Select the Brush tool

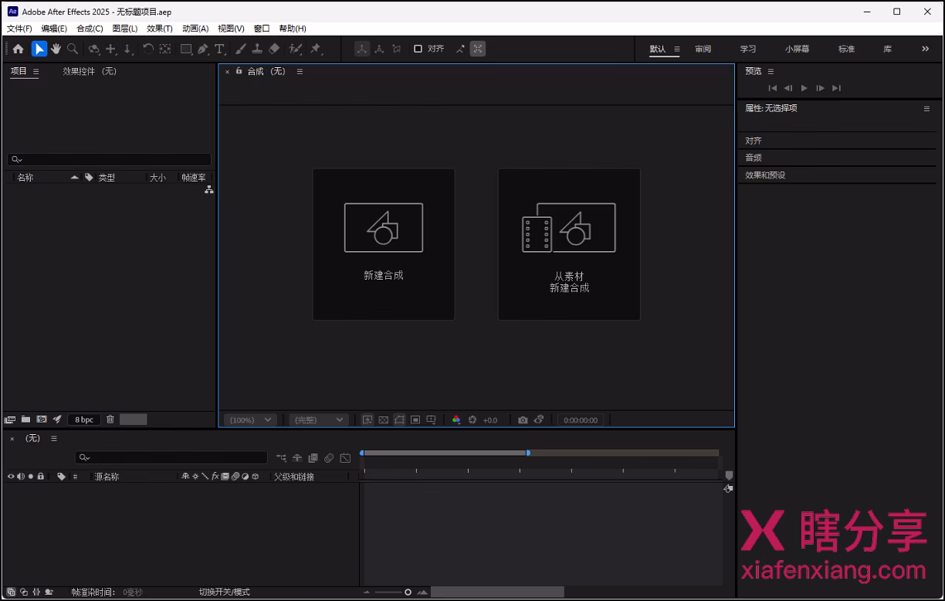[240, 49]
